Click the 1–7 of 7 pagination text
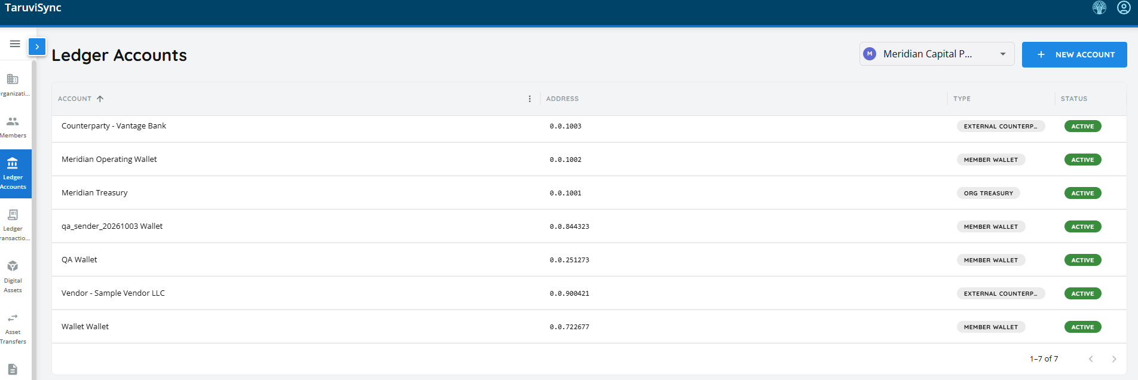 tap(1044, 358)
